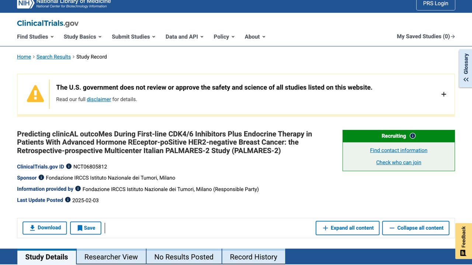Screen dimensions: 472x265
Task: Click the PRS Login button
Action: (x=435, y=4)
